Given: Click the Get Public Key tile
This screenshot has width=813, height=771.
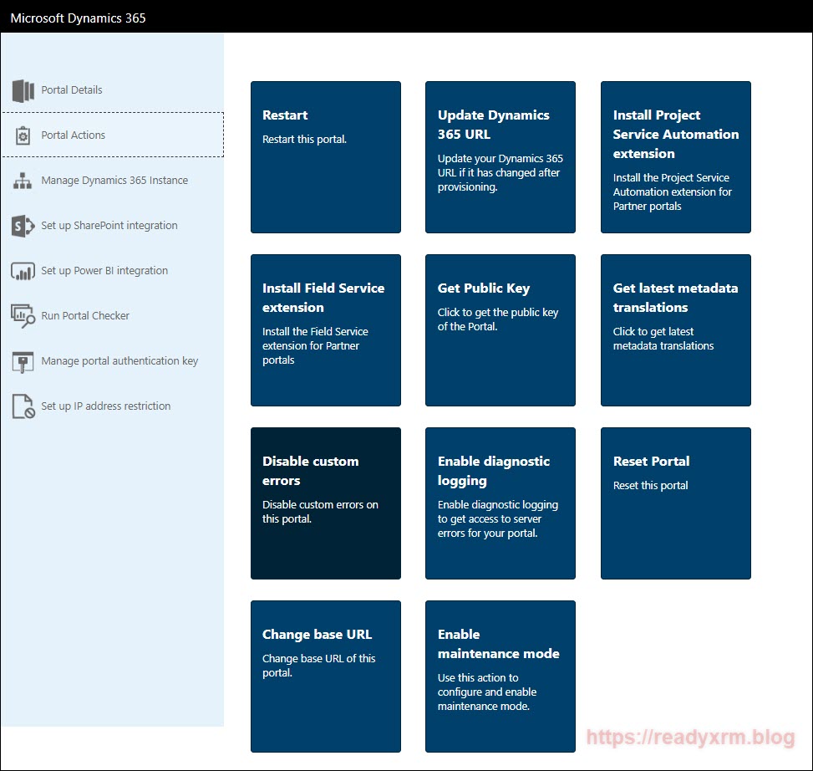Looking at the screenshot, I should [x=500, y=330].
